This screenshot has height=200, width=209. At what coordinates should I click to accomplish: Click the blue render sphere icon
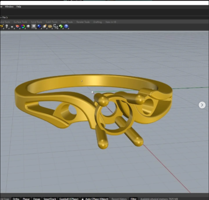39,26
